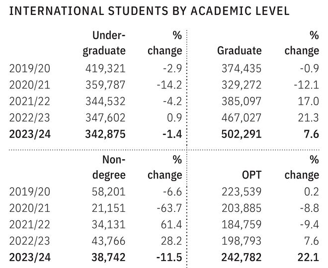Image resolution: width=328 pixels, height=268 pixels.
Task: Select graduate percent change 17.0
Action: click(x=309, y=101)
